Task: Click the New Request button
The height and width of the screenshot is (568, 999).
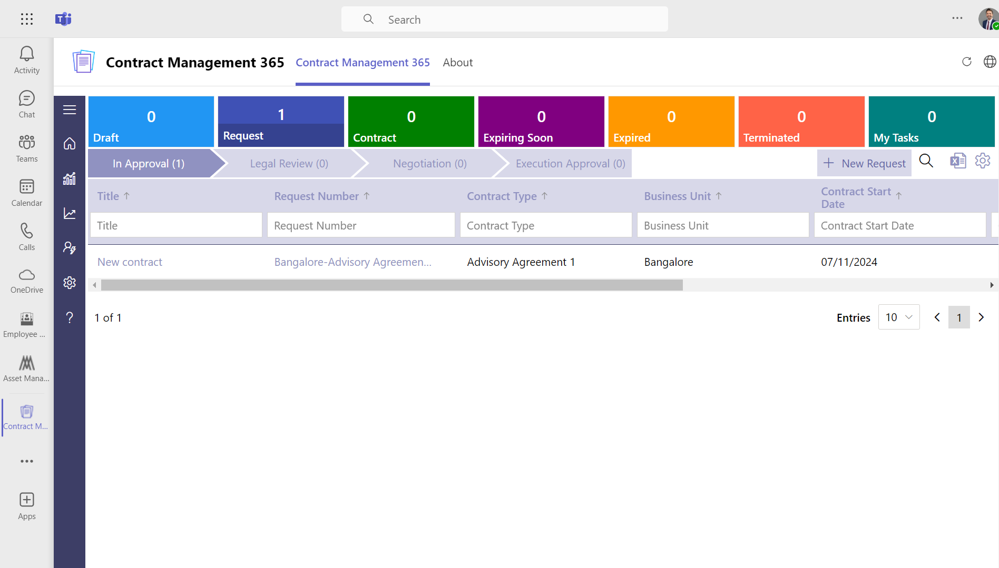Action: pyautogui.click(x=864, y=164)
